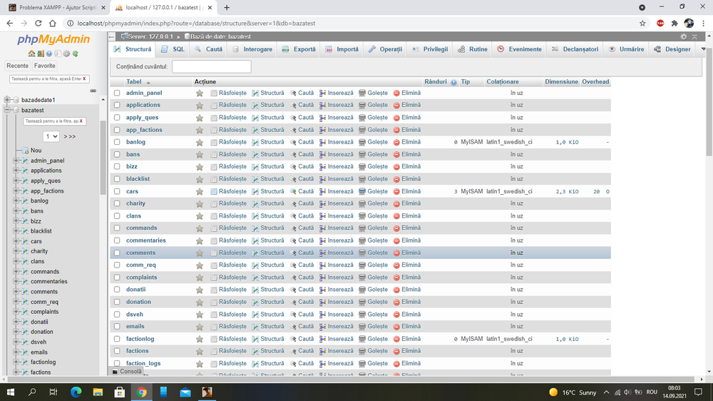Switch to the SQL tab
This screenshot has height=401, width=713.
tap(173, 49)
